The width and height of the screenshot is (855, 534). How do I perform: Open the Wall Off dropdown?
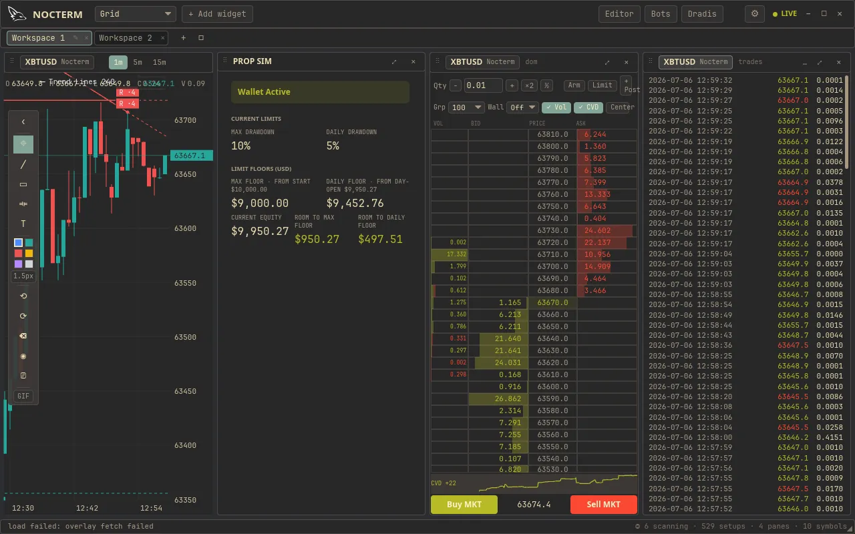[522, 107]
